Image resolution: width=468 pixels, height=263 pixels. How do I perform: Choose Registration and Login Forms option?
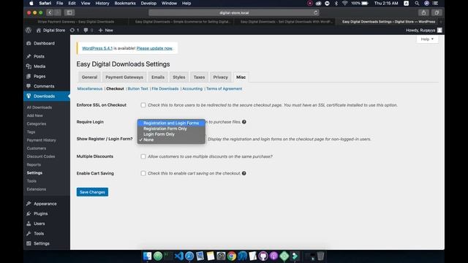[171, 123]
